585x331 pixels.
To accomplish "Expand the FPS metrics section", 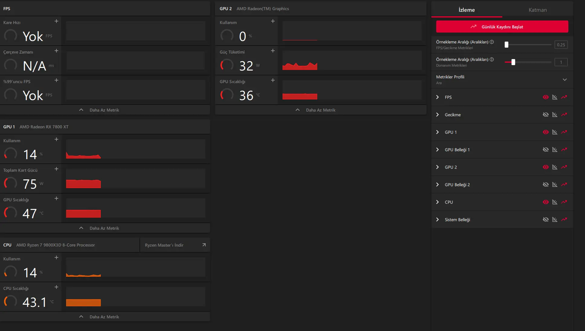I will point(437,97).
